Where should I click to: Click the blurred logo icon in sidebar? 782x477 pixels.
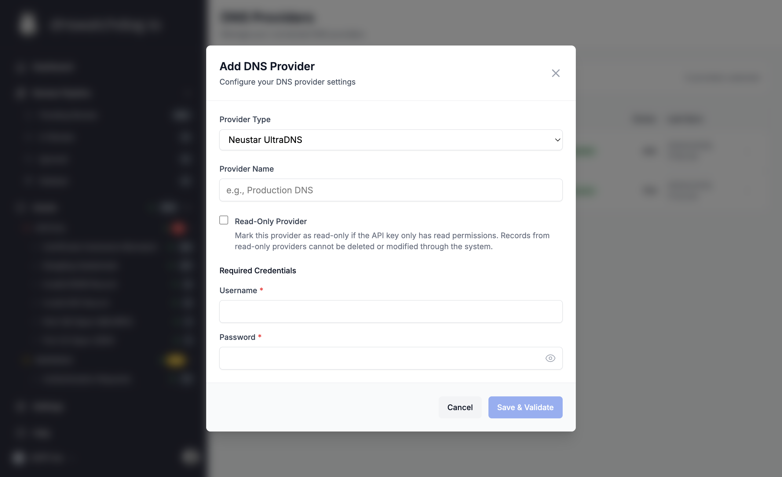click(x=27, y=24)
